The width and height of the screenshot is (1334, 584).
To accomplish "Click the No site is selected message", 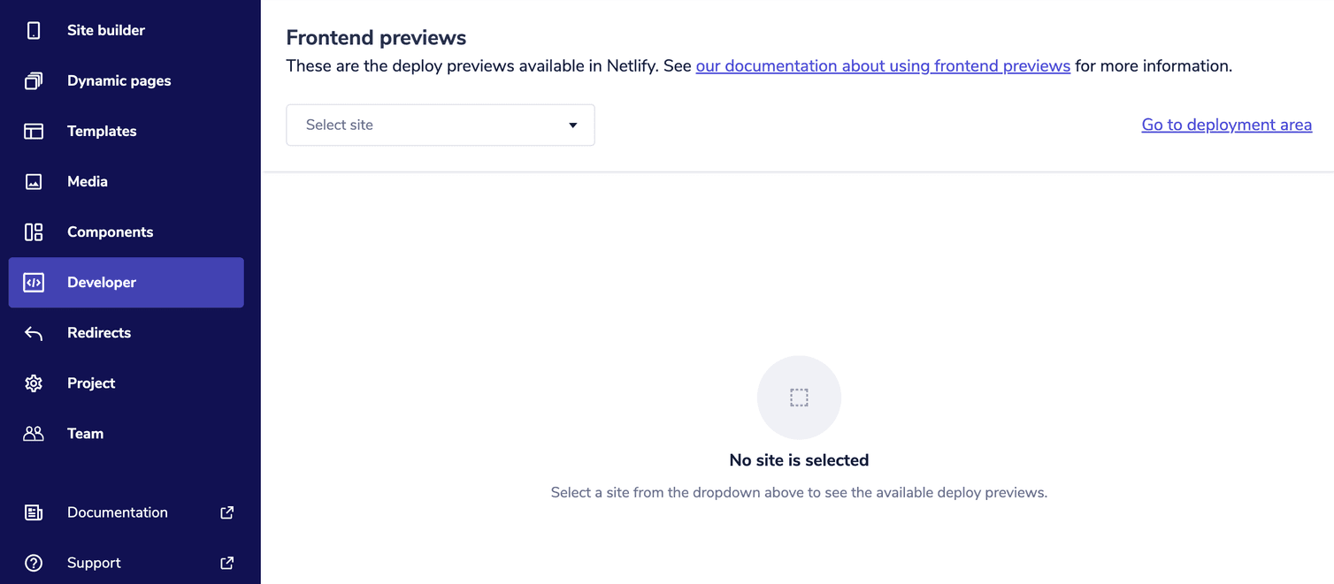I will point(799,459).
